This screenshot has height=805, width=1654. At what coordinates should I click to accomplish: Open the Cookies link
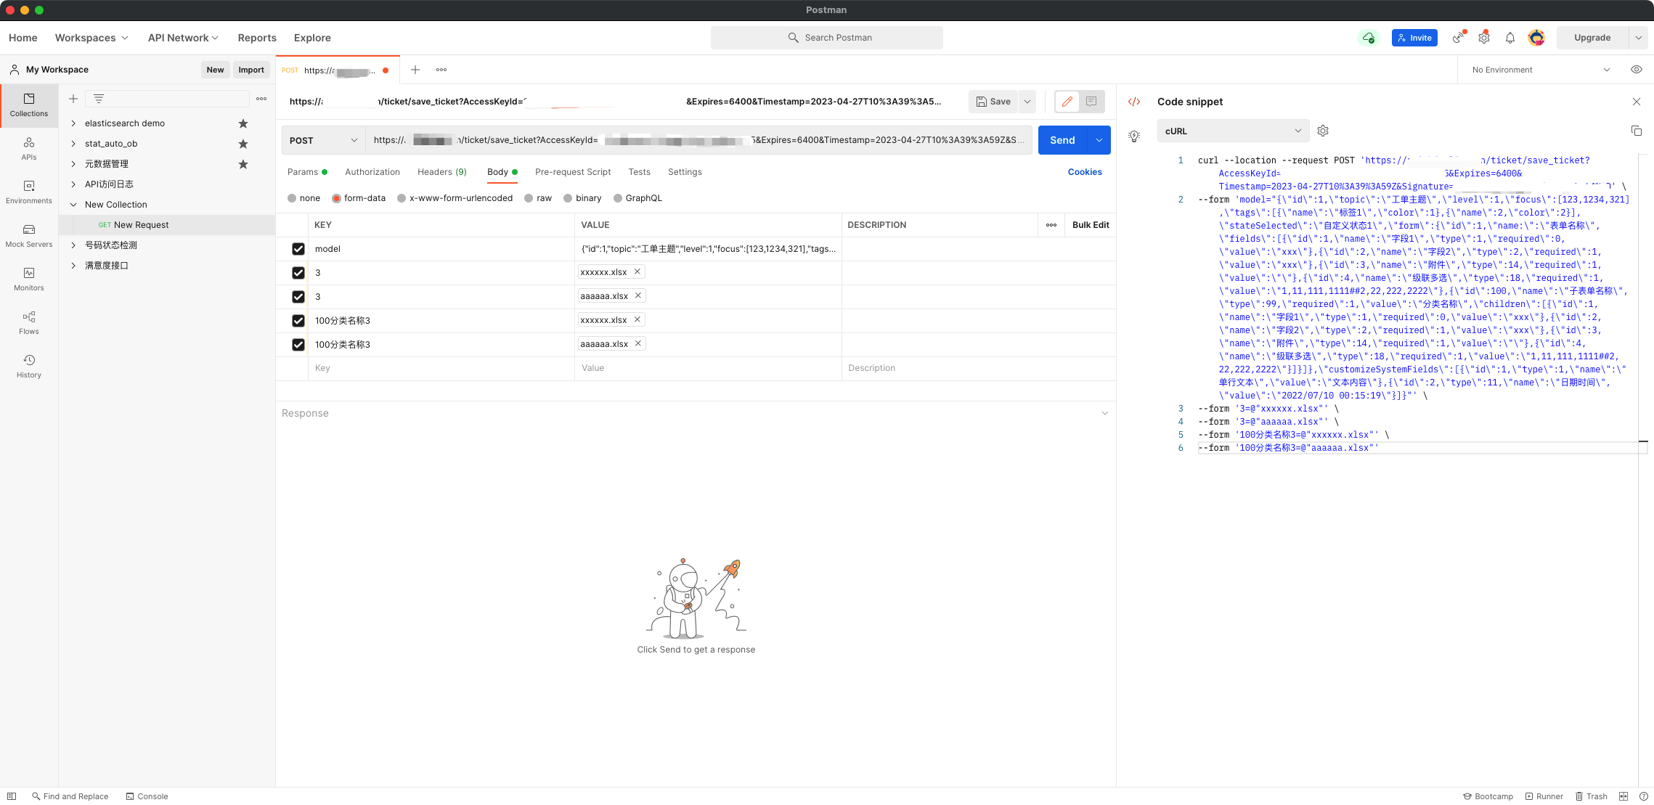click(1085, 172)
